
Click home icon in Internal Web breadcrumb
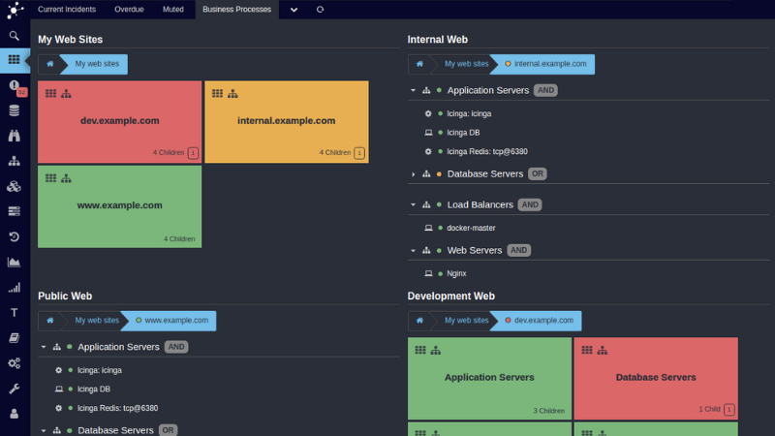(419, 64)
